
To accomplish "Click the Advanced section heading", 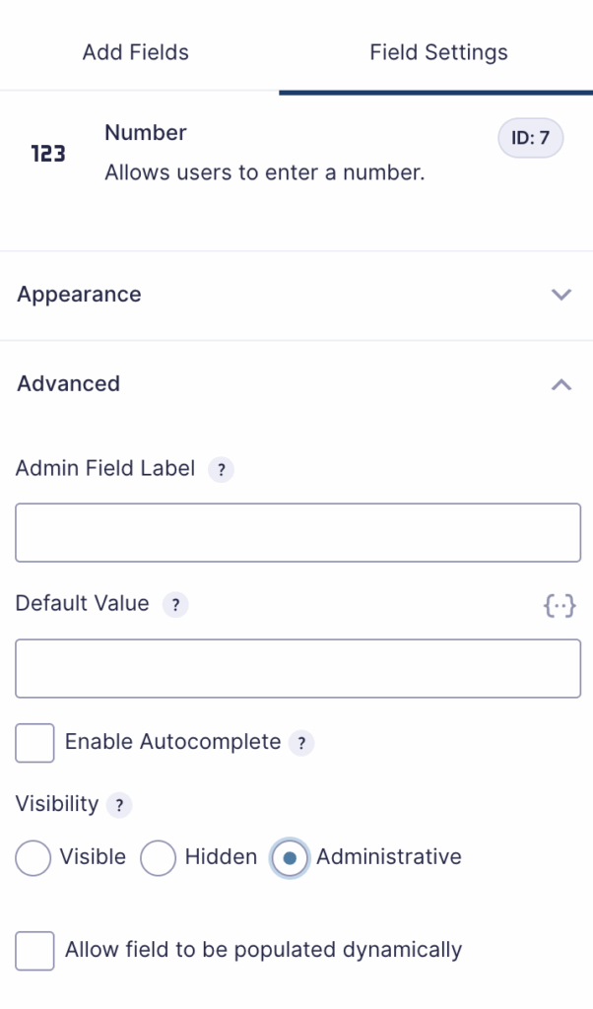I will 68,383.
